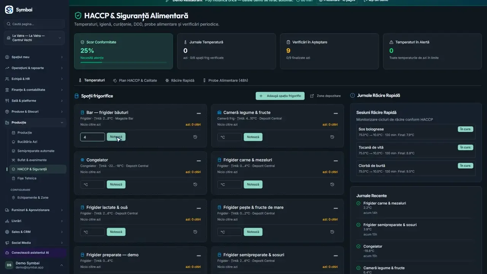View history for Frigider pește & fructe de mare
The image size is (487, 274).
point(332,232)
